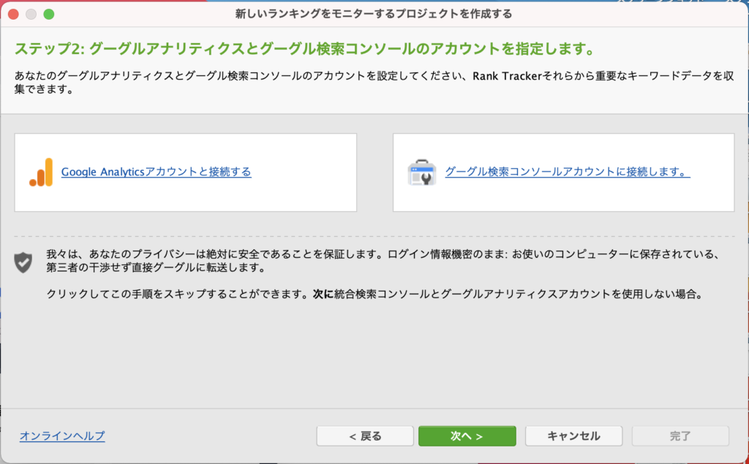Screen dimensions: 749x464
Task: Go back with the < 戻る button
Action: 365,436
